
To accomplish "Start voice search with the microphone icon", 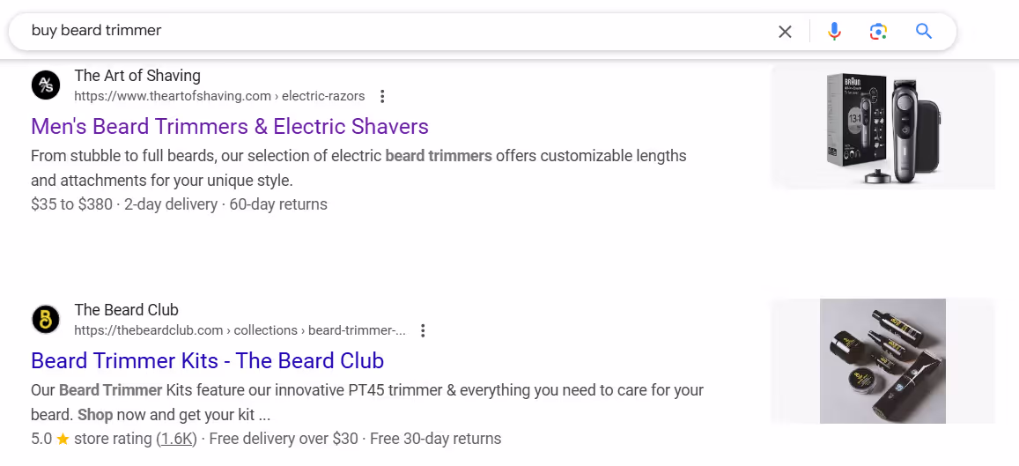I will (834, 31).
